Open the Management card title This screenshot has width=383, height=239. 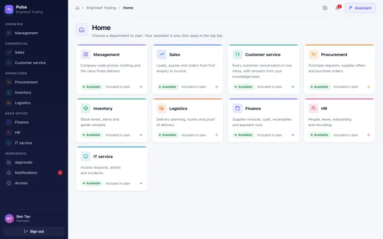point(106,55)
